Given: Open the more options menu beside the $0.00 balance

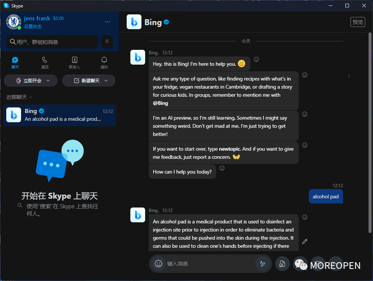Looking at the screenshot, I should tap(107, 22).
